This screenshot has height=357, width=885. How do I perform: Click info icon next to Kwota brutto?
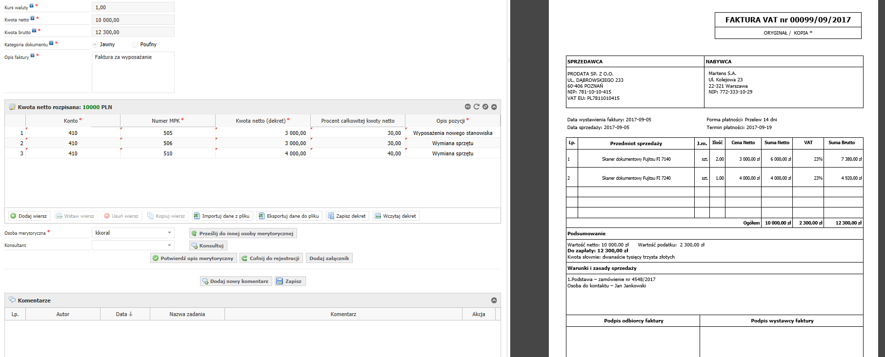coord(34,31)
